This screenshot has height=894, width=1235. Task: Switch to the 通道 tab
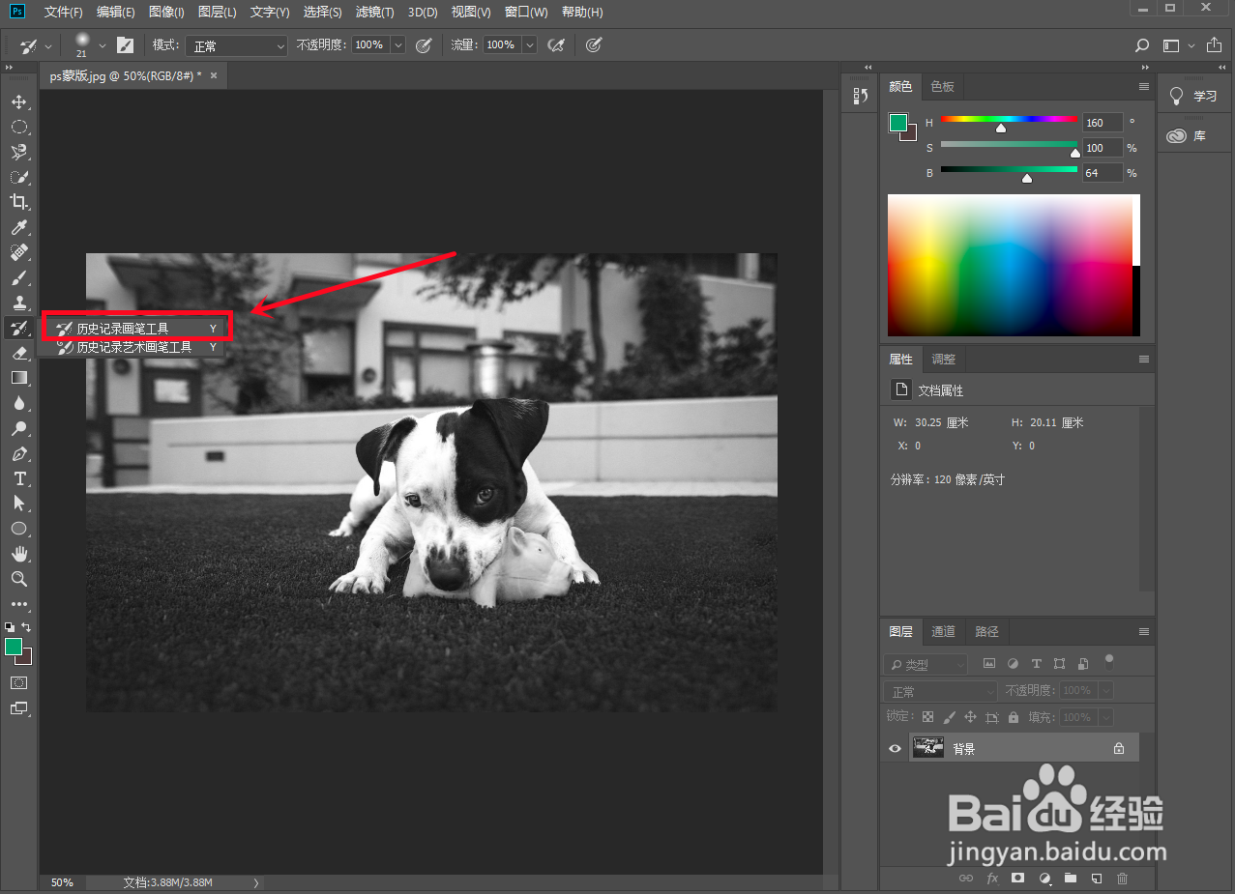[x=943, y=631]
